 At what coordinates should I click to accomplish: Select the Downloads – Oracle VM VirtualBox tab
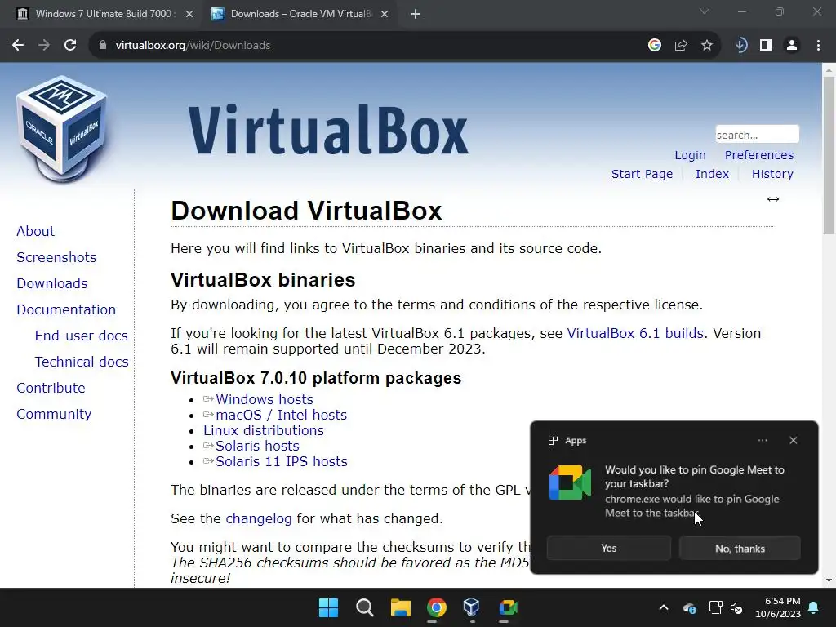point(300,14)
